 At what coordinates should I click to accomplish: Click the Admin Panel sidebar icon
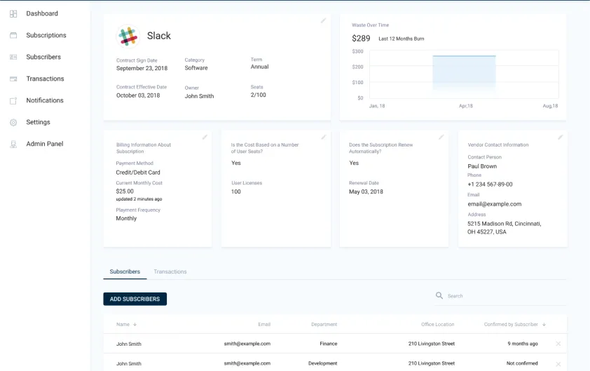point(13,144)
